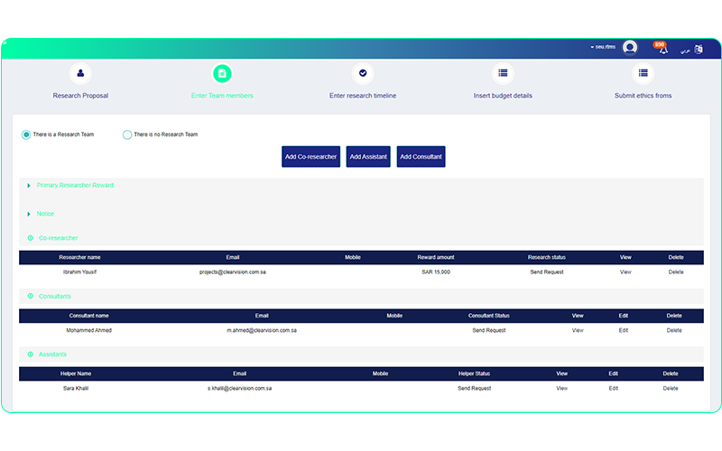Image resolution: width=722 pixels, height=451 pixels.
Task: Go to the Insert budget details step
Action: [x=503, y=96]
